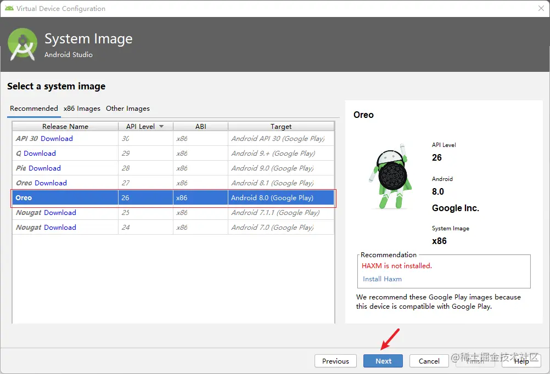550x374 pixels.
Task: Click the Oreo Android mascot image
Action: (x=390, y=176)
